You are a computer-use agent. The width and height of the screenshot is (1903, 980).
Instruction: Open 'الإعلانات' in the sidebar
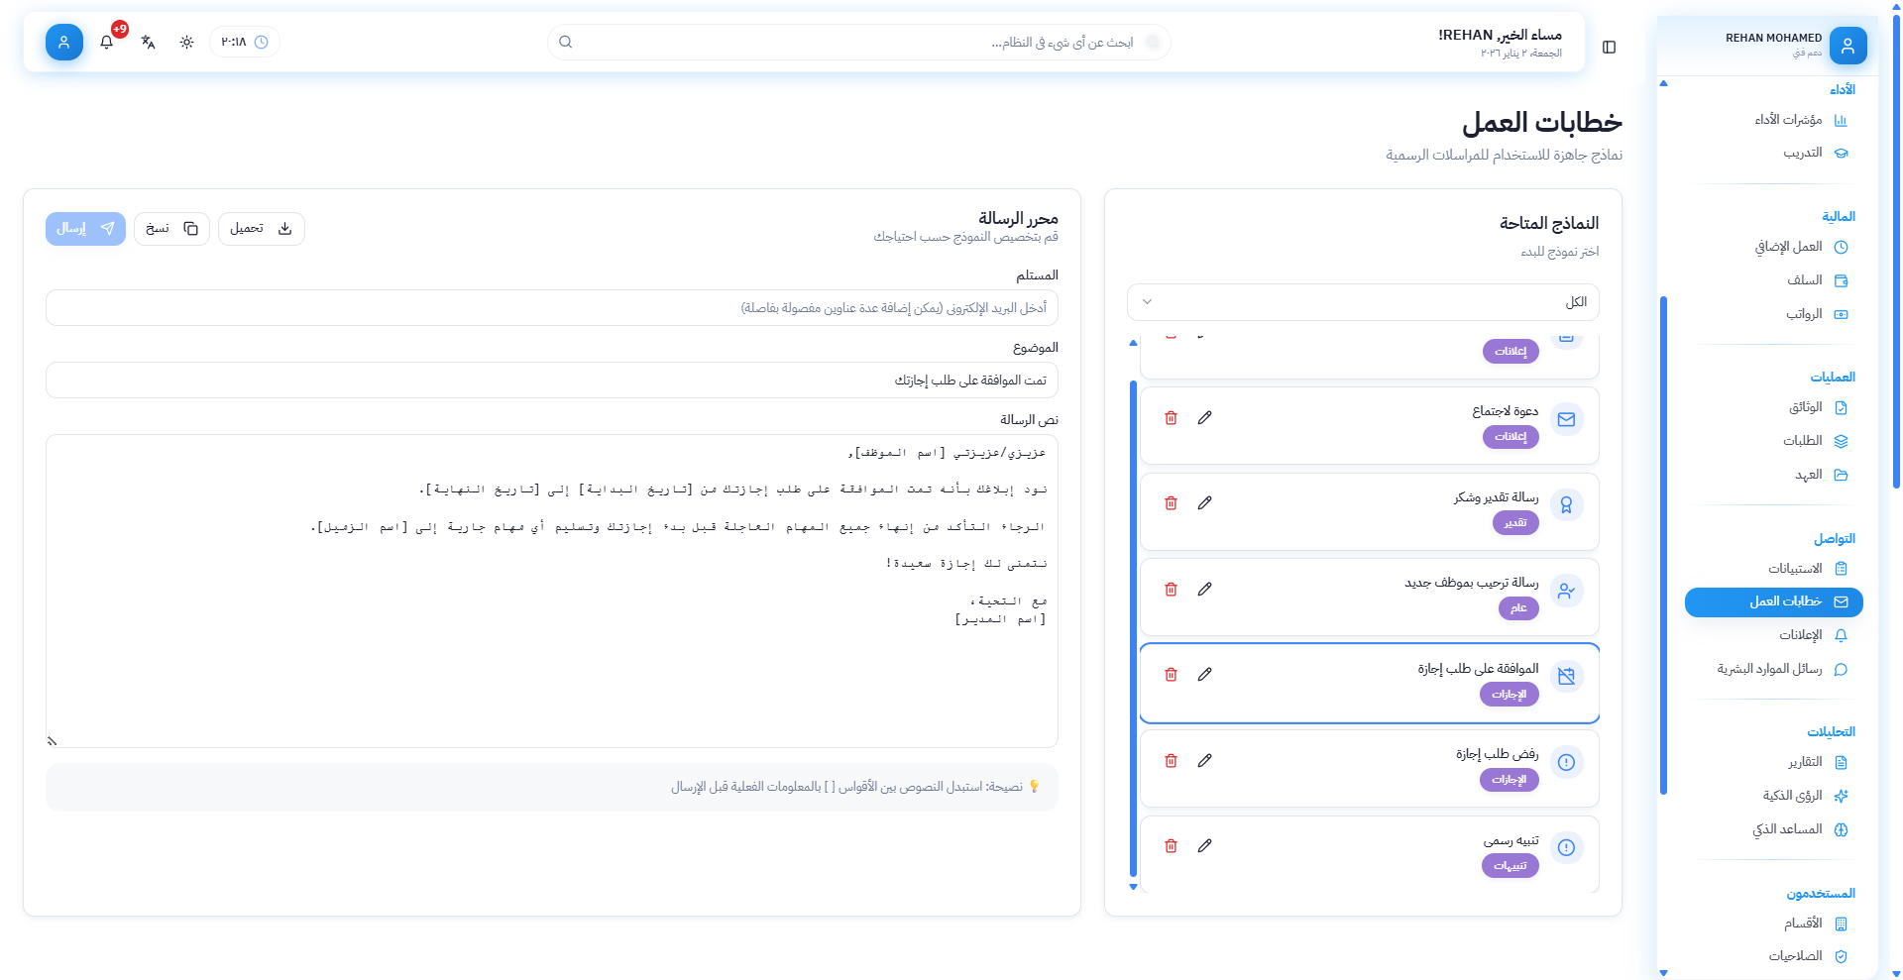click(x=1800, y=635)
